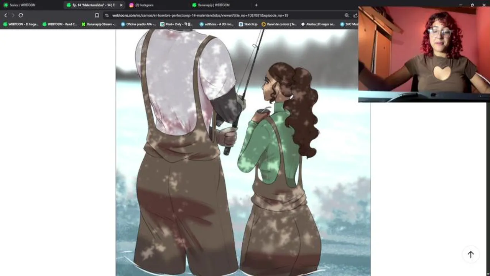Screen dimensions: 490x276
Task: Open Bananapip Stream bookmark
Action: click(99, 24)
